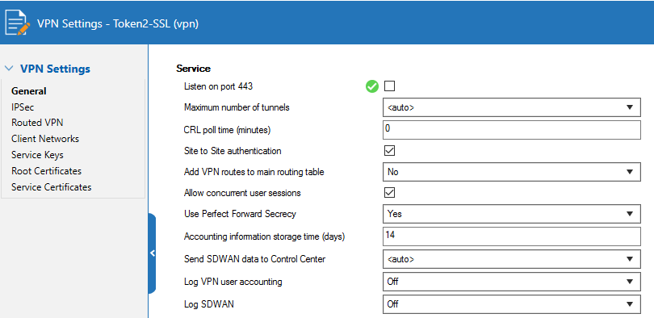Open Log VPN user accounting dropdown
This screenshot has height=318, width=654.
[512, 282]
